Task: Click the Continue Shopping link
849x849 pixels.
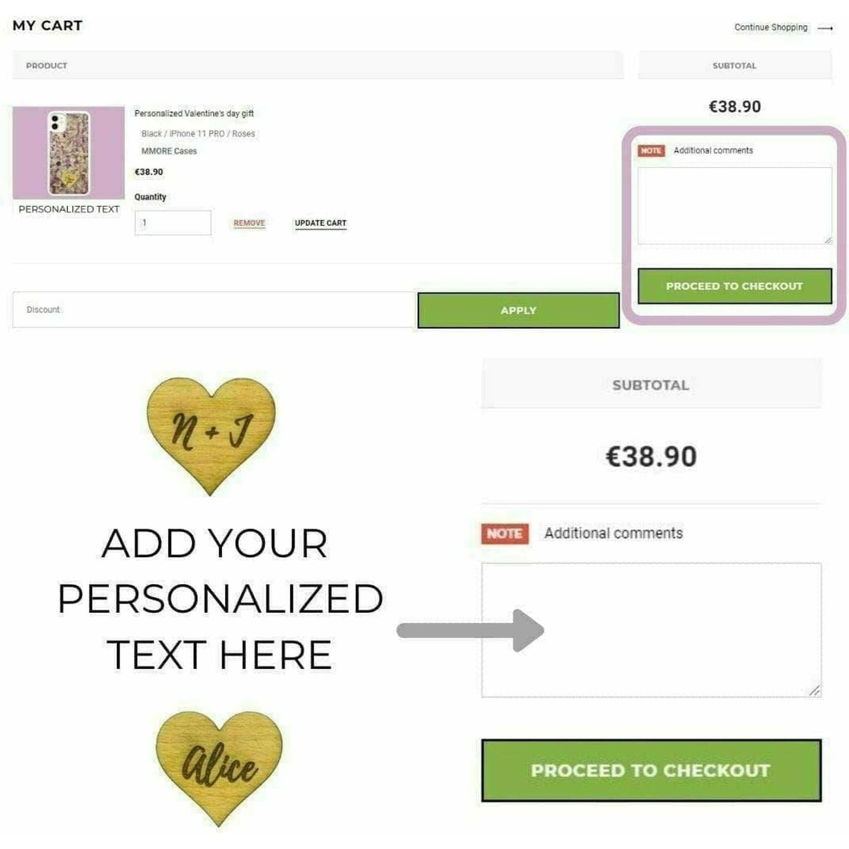Action: [x=770, y=27]
